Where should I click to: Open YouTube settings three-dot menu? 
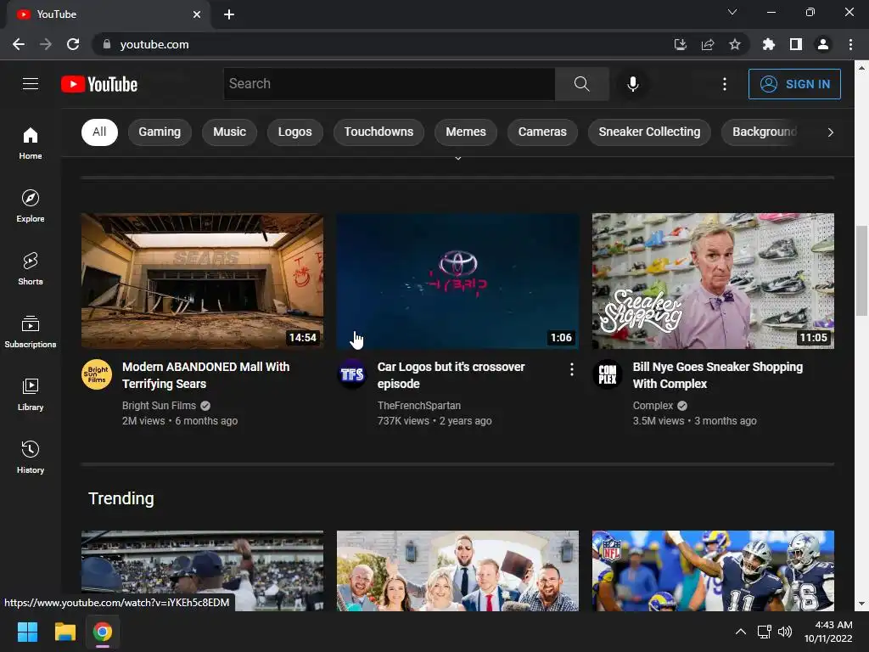[725, 84]
